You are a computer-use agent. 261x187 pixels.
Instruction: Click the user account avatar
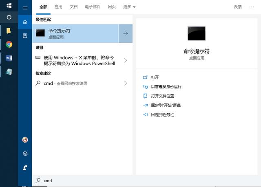click(25, 140)
